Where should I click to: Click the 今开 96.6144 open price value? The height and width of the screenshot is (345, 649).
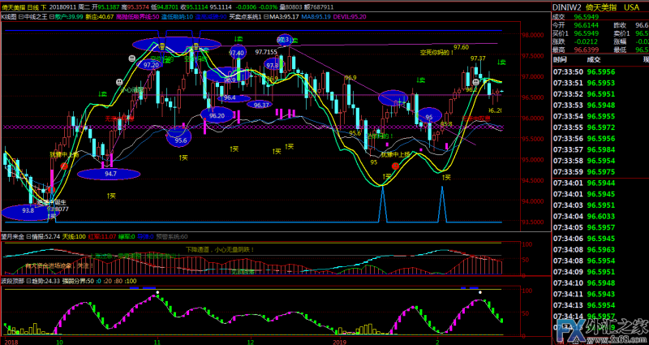click(x=586, y=25)
